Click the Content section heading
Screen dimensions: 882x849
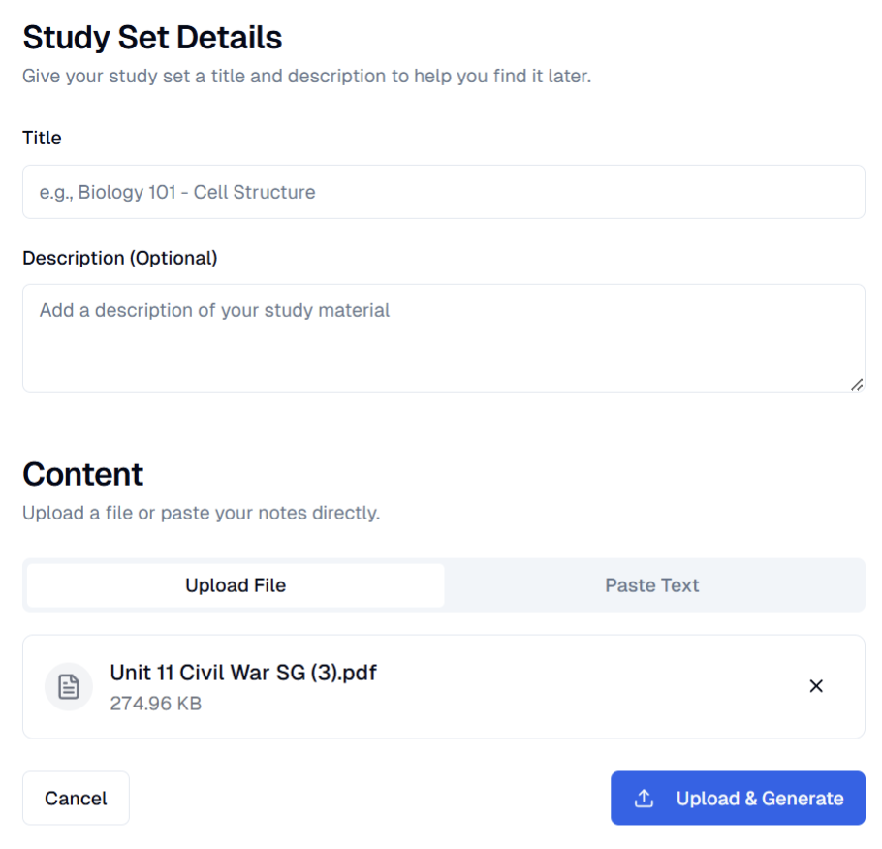point(82,474)
